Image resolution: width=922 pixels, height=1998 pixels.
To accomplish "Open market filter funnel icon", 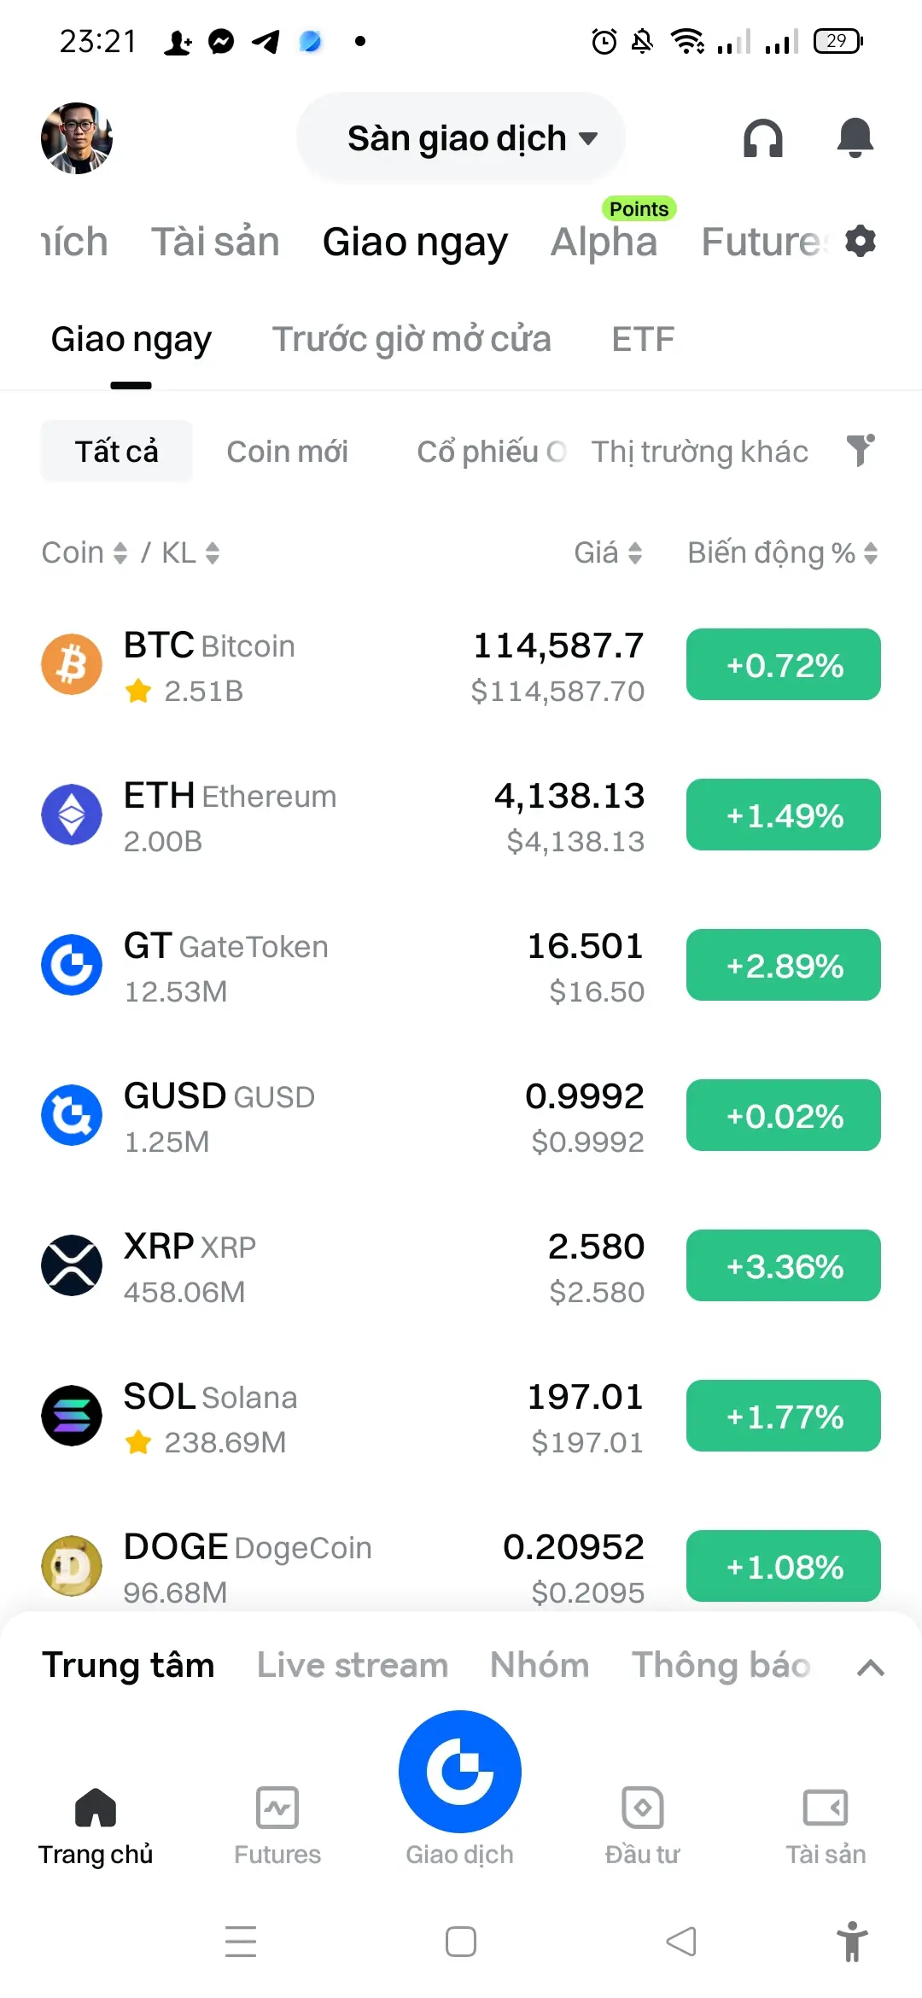I will (861, 450).
